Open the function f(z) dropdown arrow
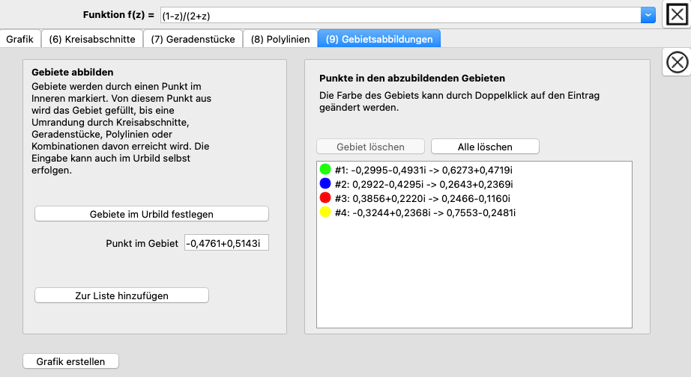The height and width of the screenshot is (377, 691). coord(648,15)
